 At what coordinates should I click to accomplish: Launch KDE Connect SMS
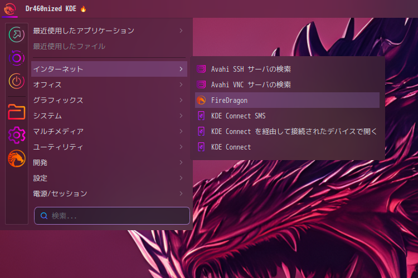(x=287, y=116)
